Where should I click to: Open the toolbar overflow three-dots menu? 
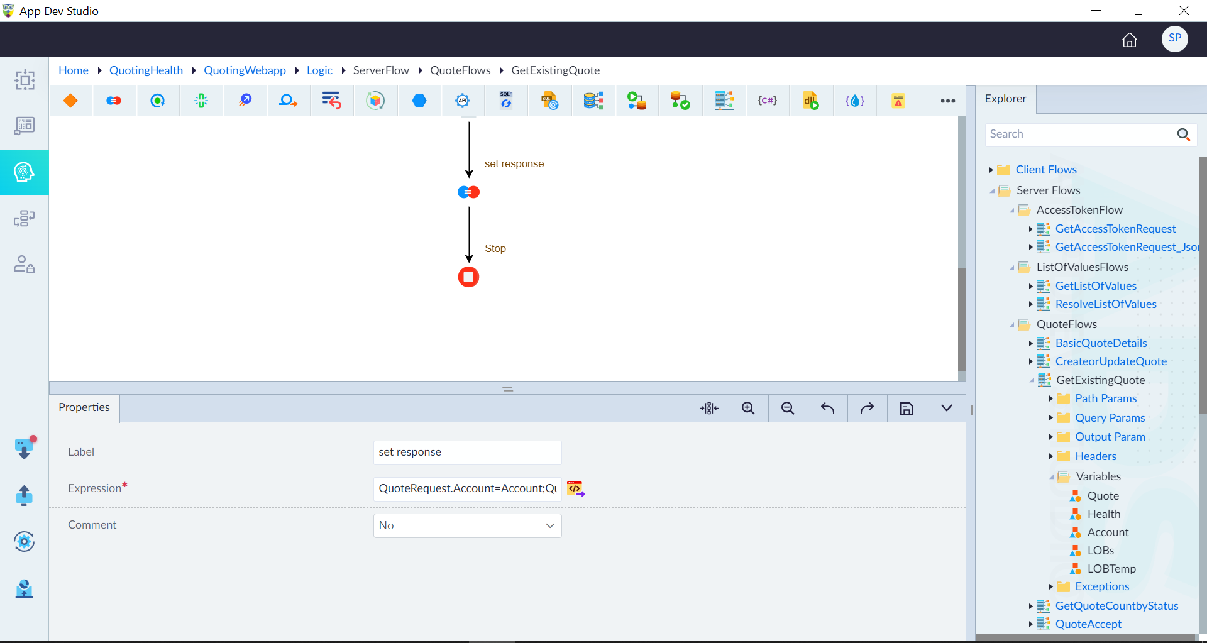[947, 101]
